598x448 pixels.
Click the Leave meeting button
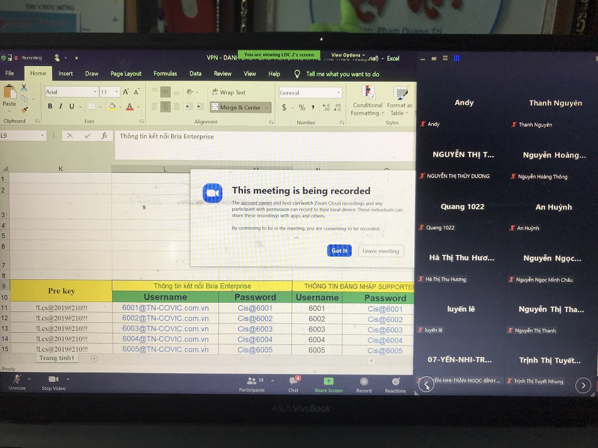[381, 251]
